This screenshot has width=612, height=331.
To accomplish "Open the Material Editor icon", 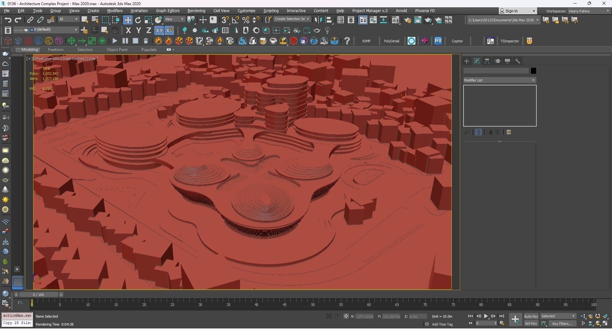I will point(396,20).
